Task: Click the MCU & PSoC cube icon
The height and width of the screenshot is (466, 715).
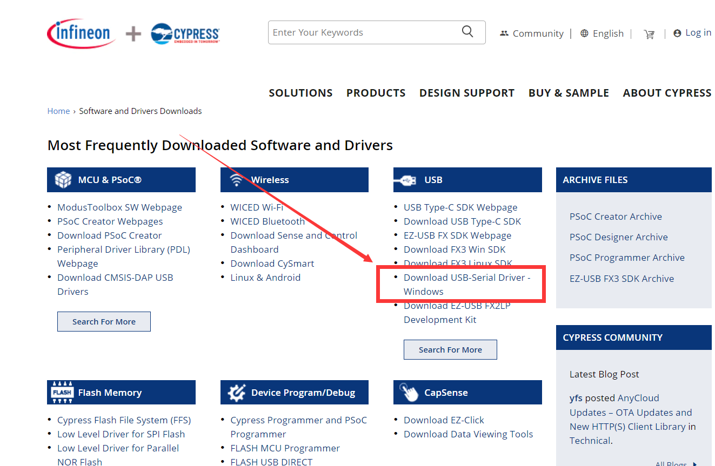Action: click(63, 180)
